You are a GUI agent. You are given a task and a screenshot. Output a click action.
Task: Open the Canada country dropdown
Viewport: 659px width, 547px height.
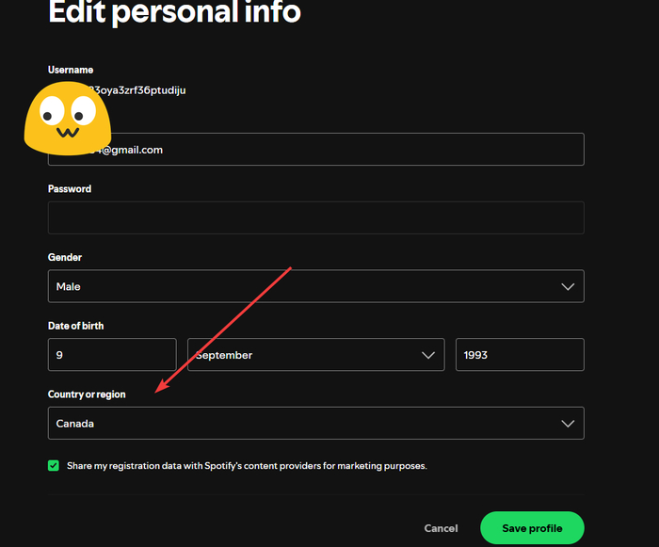point(316,424)
